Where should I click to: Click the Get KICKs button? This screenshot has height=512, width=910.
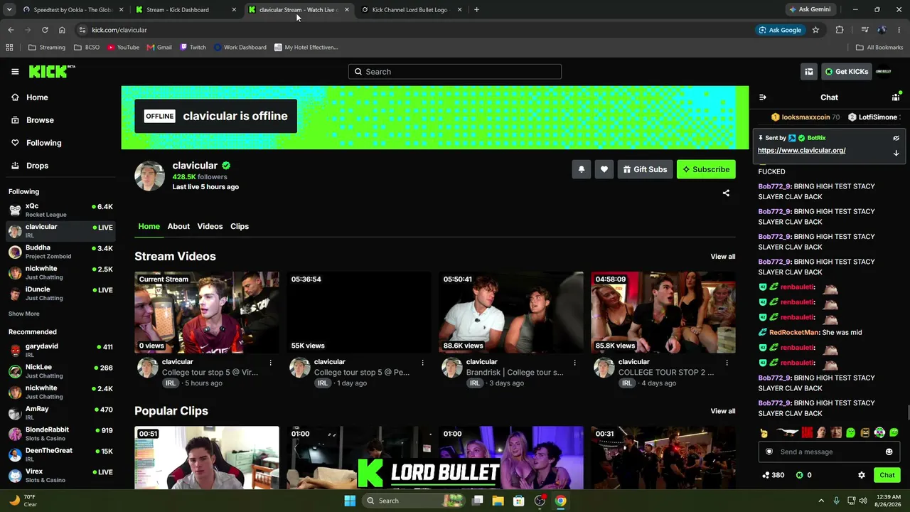coord(846,72)
